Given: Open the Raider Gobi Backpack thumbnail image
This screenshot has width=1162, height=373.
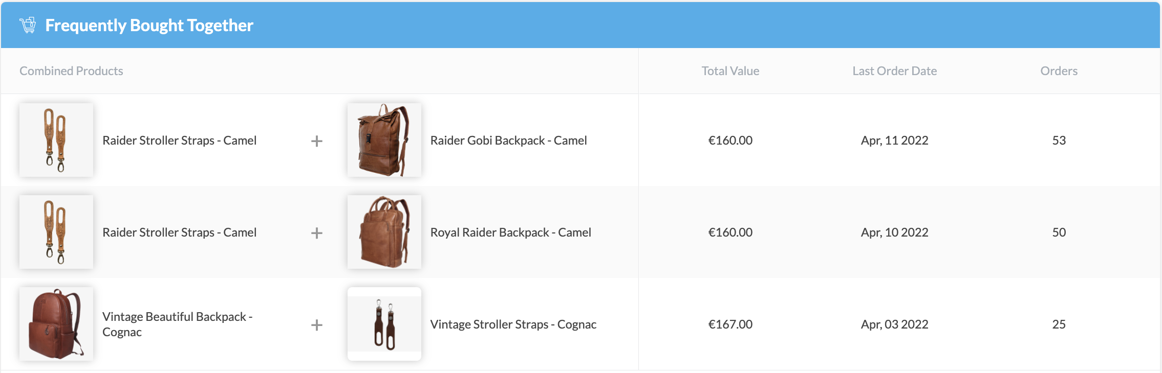Looking at the screenshot, I should pyautogui.click(x=384, y=140).
